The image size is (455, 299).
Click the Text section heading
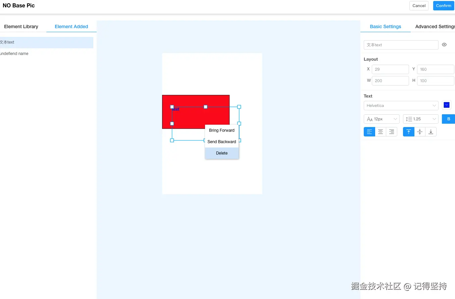pyautogui.click(x=368, y=96)
